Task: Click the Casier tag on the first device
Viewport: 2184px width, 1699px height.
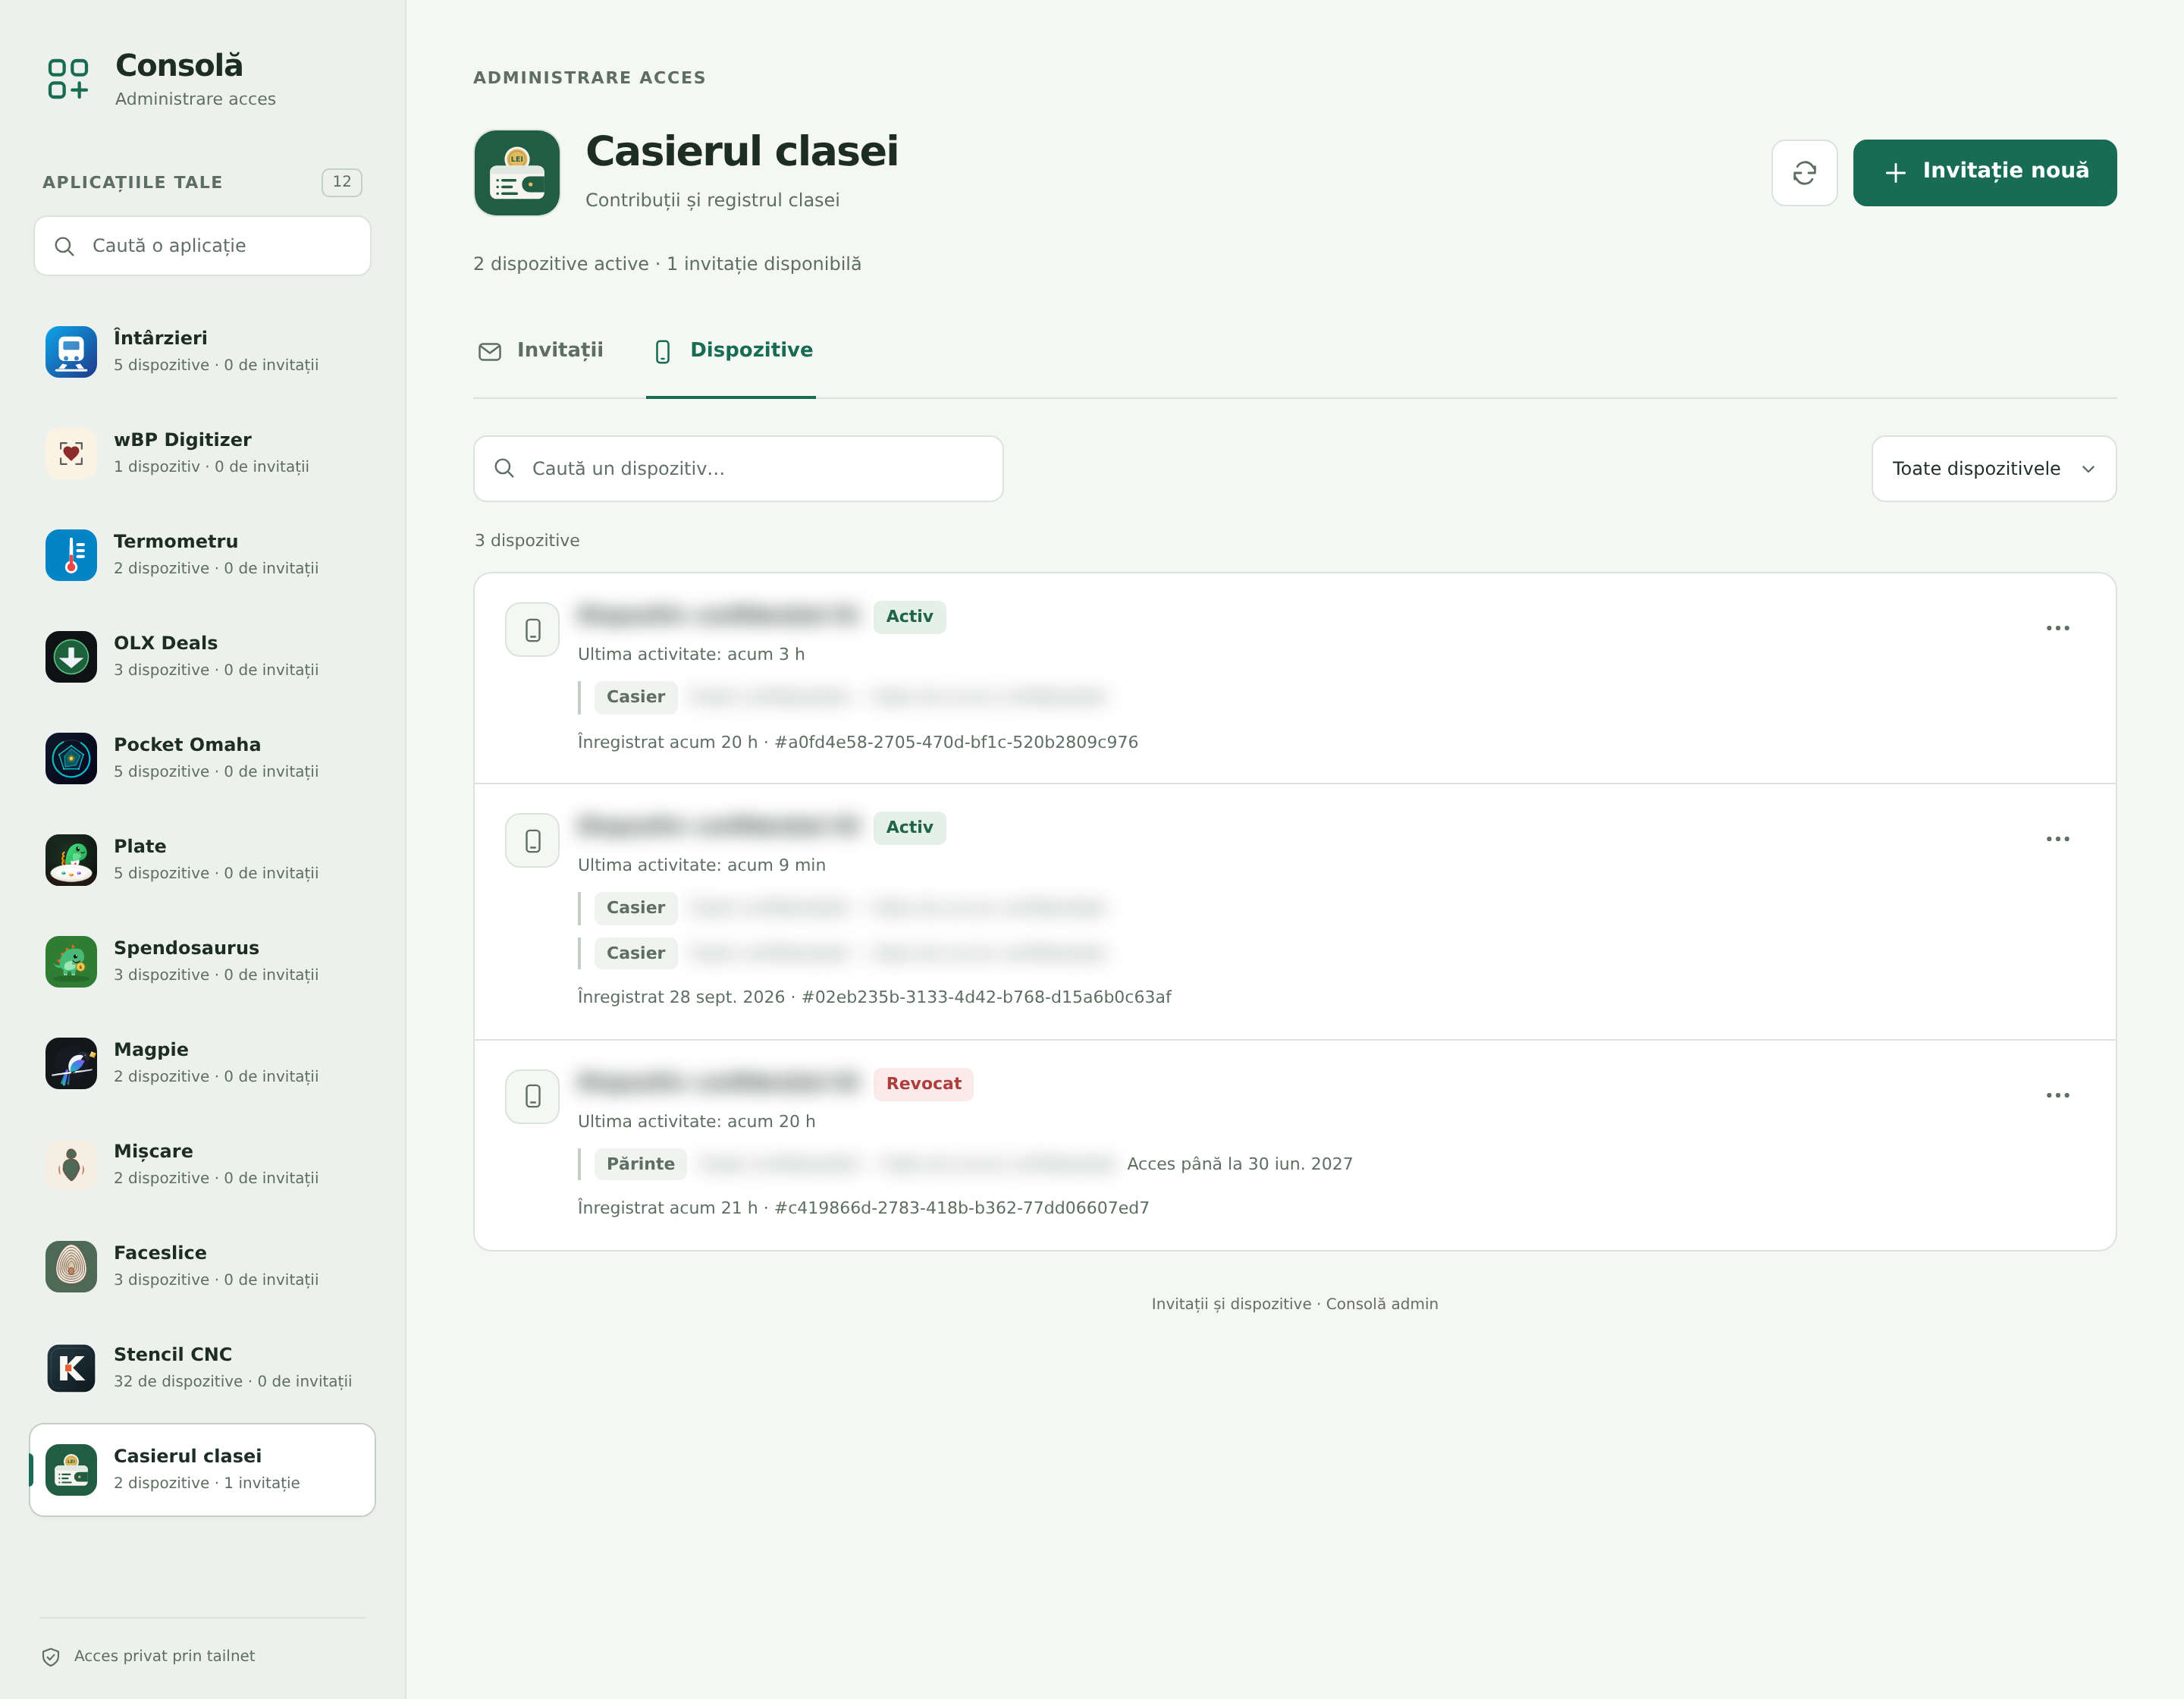Action: point(635,697)
